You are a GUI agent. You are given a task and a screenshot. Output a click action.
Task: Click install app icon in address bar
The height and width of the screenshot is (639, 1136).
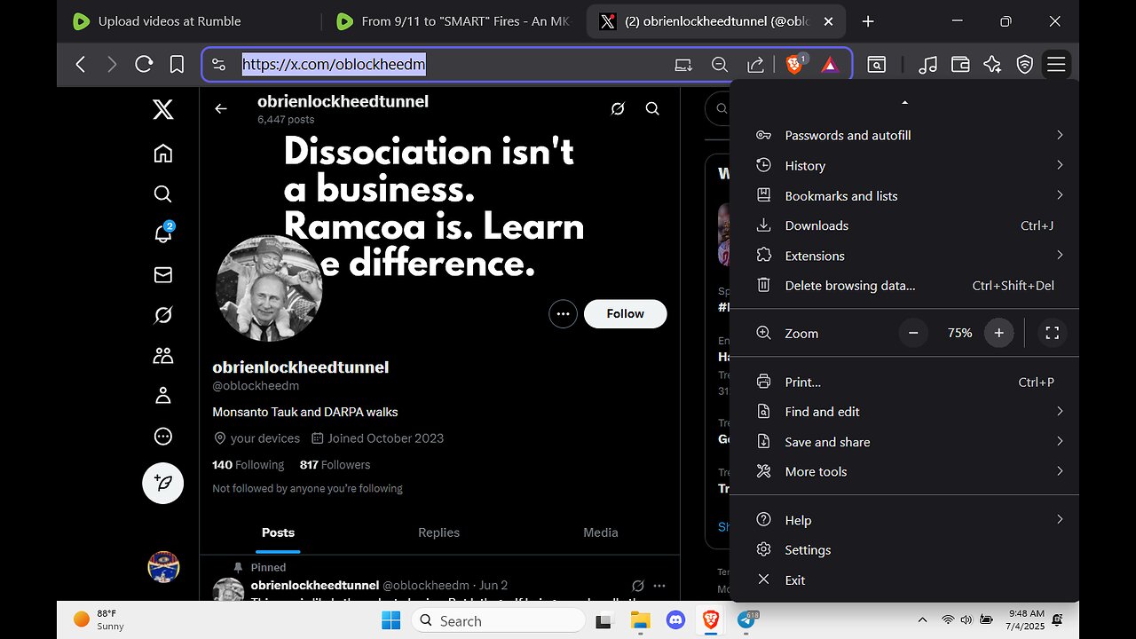click(x=683, y=64)
